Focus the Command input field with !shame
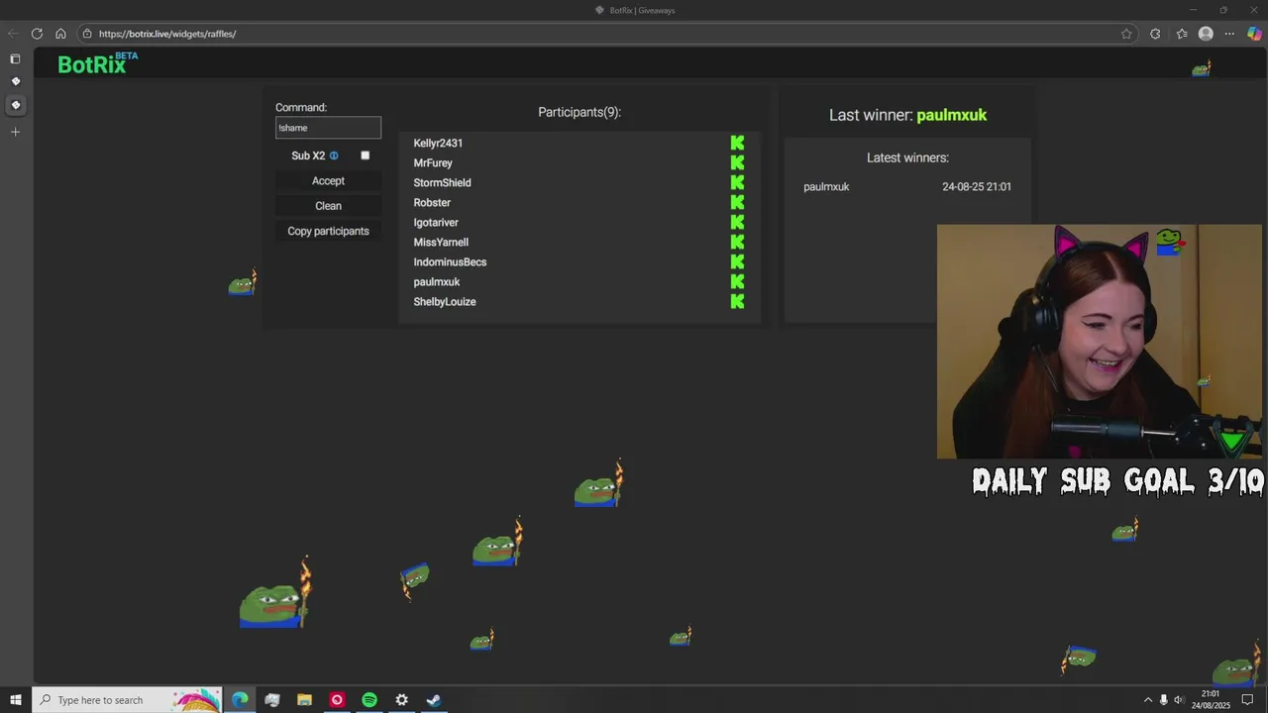The image size is (1268, 713). pos(328,128)
